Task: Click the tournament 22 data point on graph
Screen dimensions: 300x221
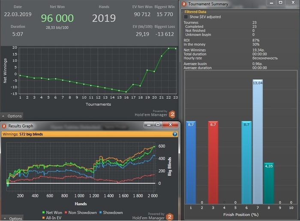Action: click(x=168, y=48)
